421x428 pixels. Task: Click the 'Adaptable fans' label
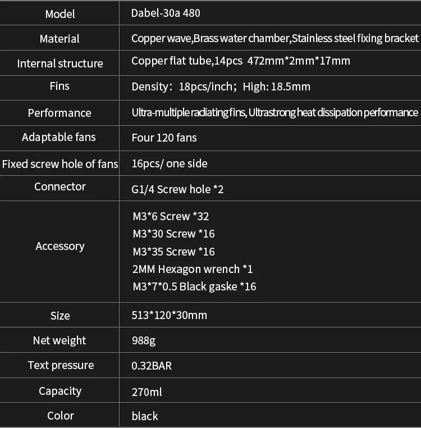coord(59,137)
